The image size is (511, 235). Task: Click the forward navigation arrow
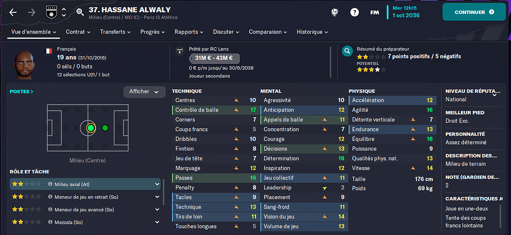click(31, 12)
